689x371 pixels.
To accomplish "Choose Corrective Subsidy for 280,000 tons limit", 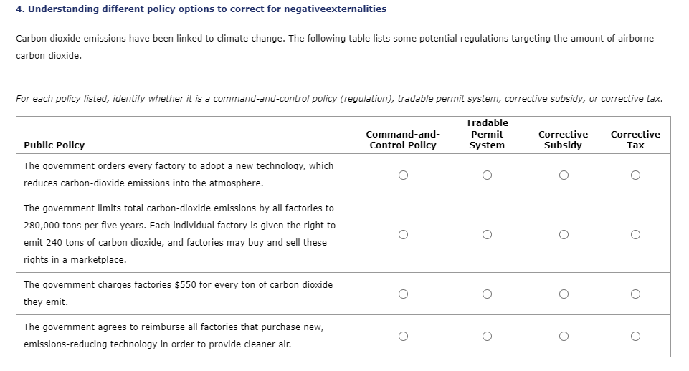I will 564,234.
